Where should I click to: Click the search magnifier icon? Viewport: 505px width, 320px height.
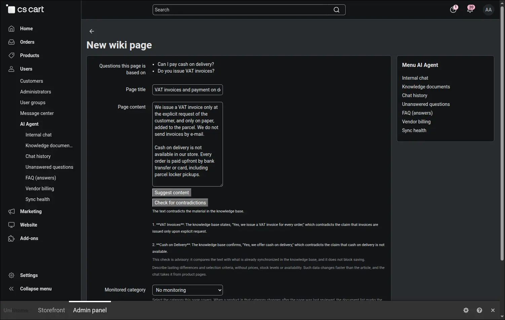336,10
